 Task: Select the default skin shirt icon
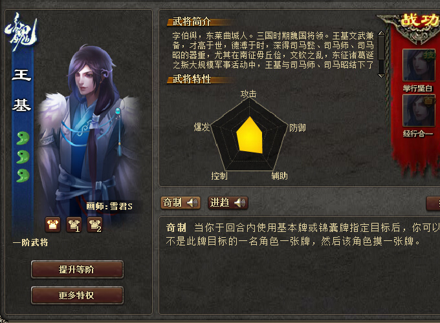click(x=53, y=225)
